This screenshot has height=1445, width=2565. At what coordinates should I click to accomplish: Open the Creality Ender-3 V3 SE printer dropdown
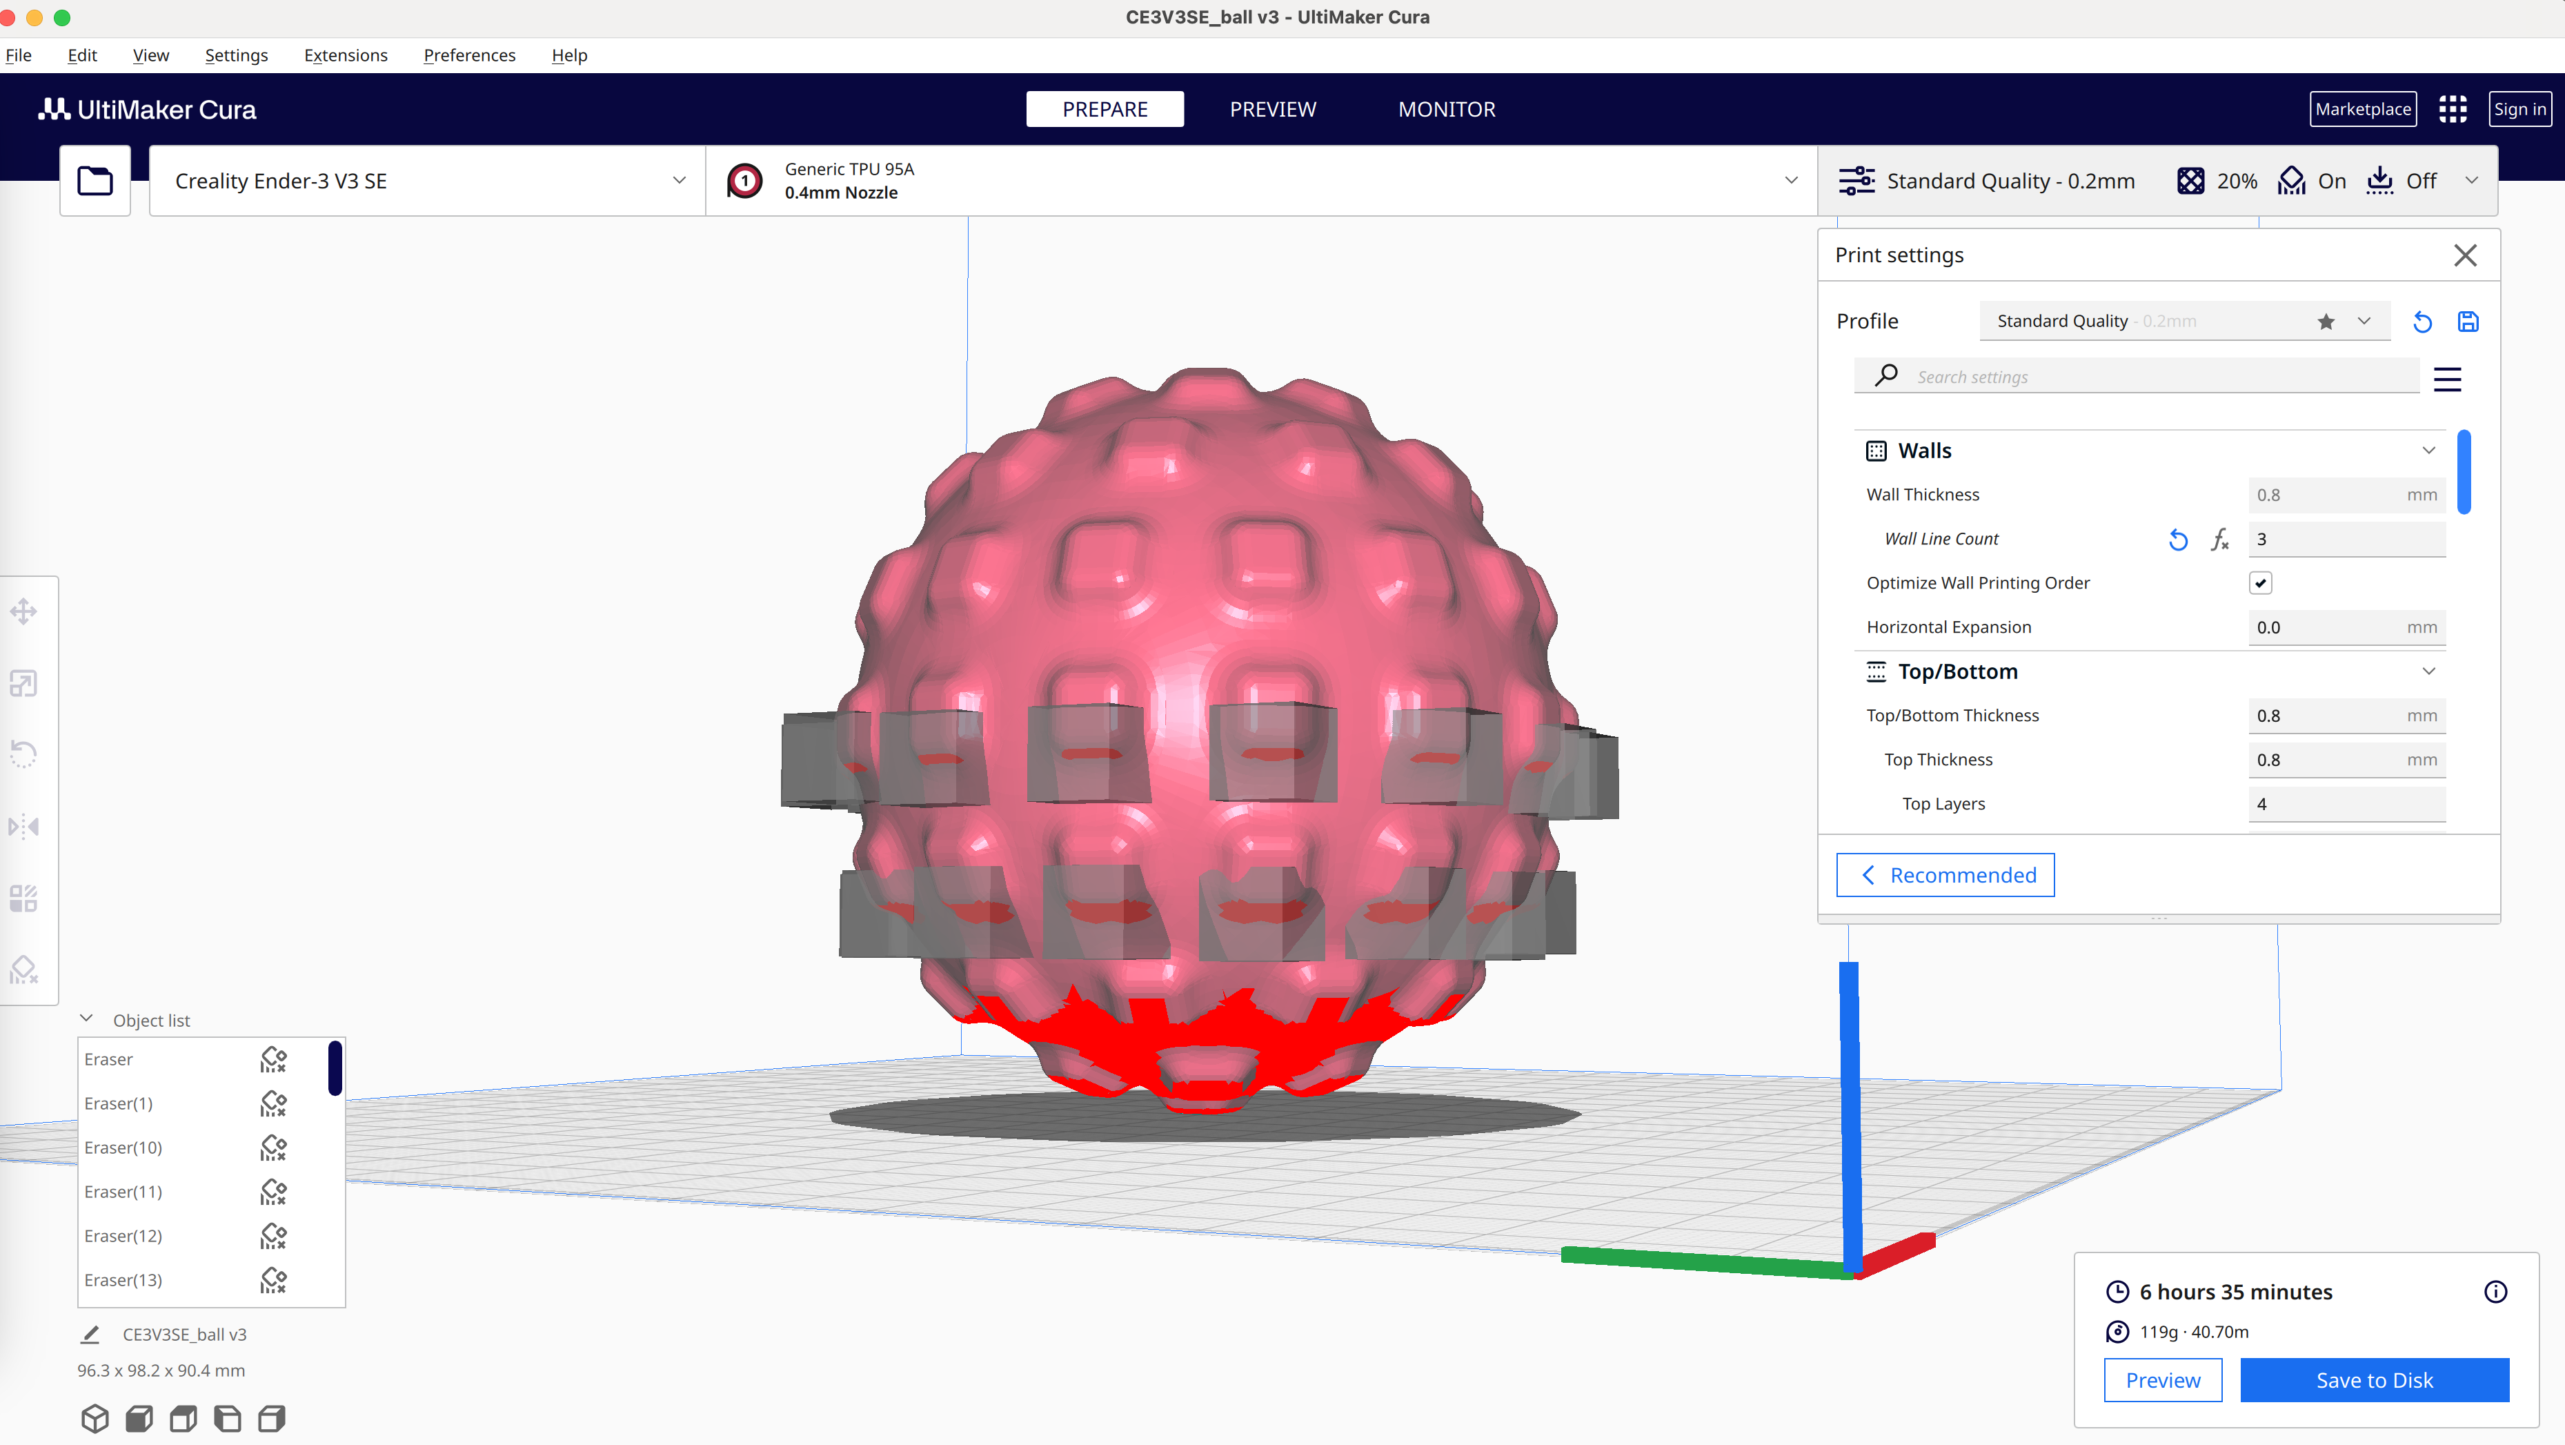tap(427, 180)
